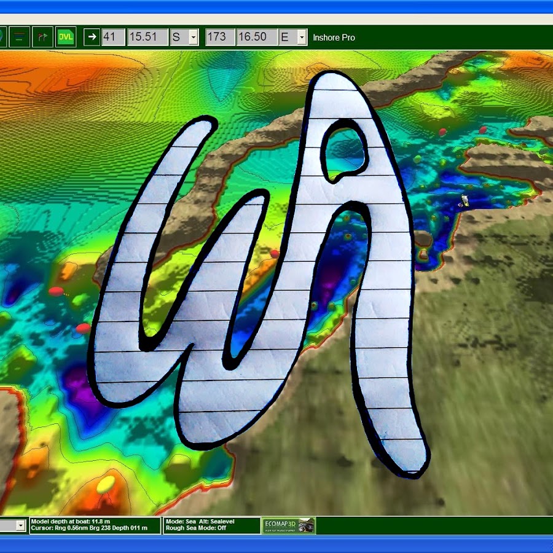This screenshot has height=553, width=553.
Task: Click the leftmost red marker on the map
Action: (56, 291)
